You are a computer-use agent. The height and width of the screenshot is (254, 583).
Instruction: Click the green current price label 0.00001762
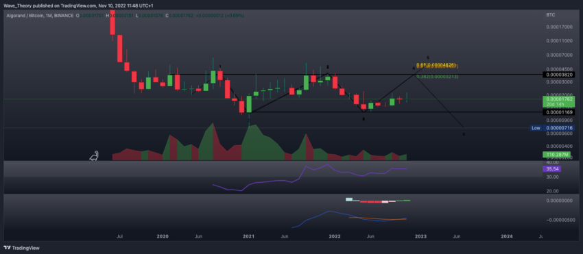click(x=558, y=99)
